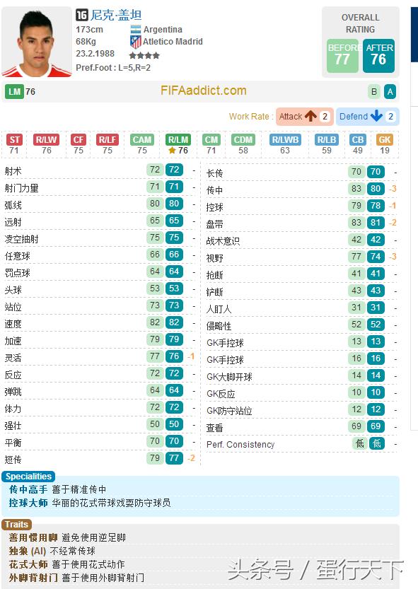Click the 传中 before value 83

click(356, 189)
